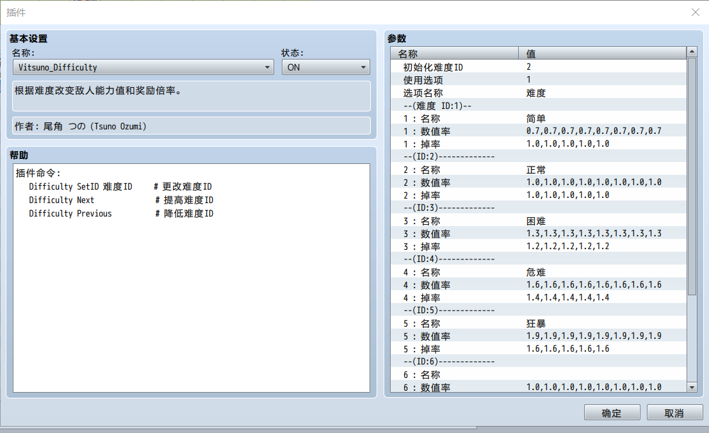The image size is (709, 433).
Task: Open the 状态 ON dropdown
Action: click(x=325, y=67)
